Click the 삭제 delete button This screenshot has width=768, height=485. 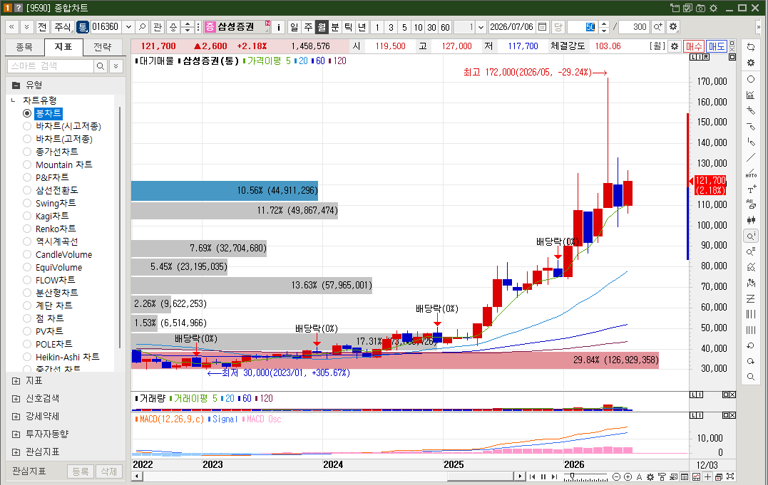[x=108, y=471]
